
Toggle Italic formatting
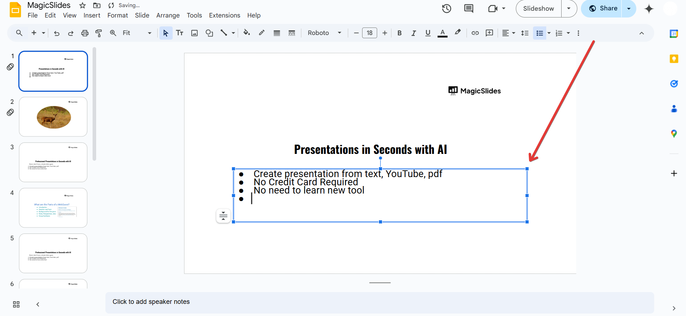(x=414, y=33)
